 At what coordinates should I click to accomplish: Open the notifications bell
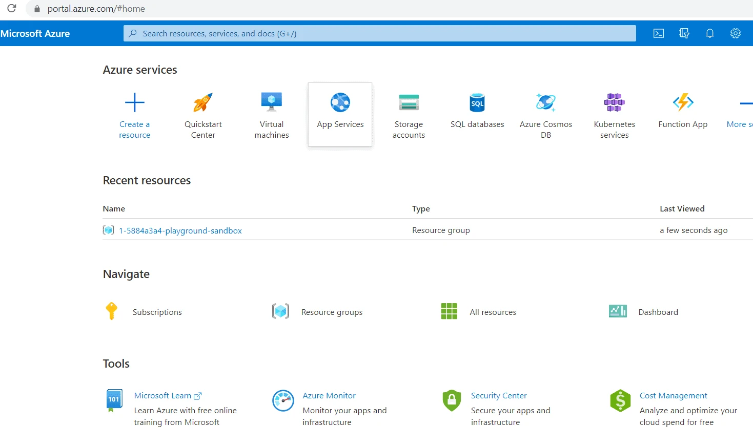pyautogui.click(x=710, y=33)
